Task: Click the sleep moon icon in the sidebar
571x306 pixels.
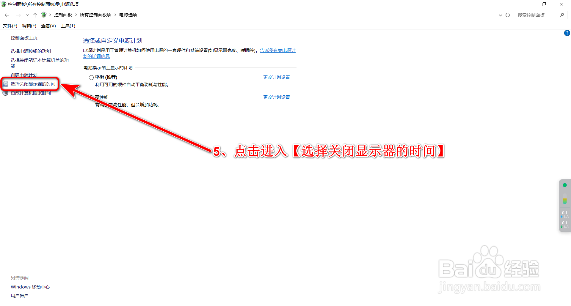Action: (x=5, y=93)
